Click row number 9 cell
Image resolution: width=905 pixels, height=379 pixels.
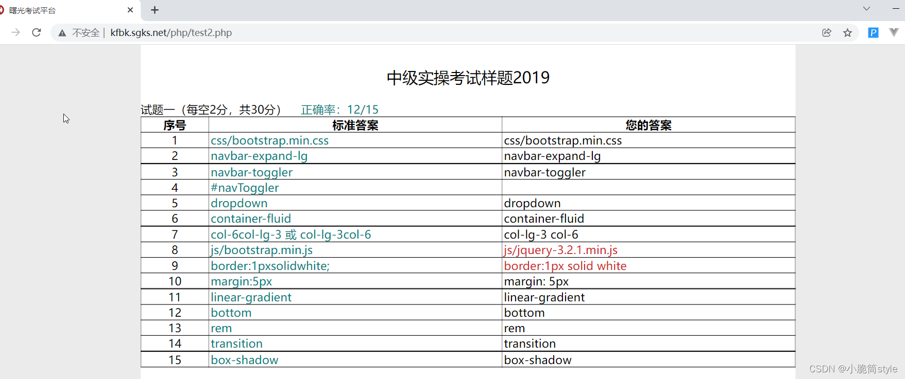point(175,266)
